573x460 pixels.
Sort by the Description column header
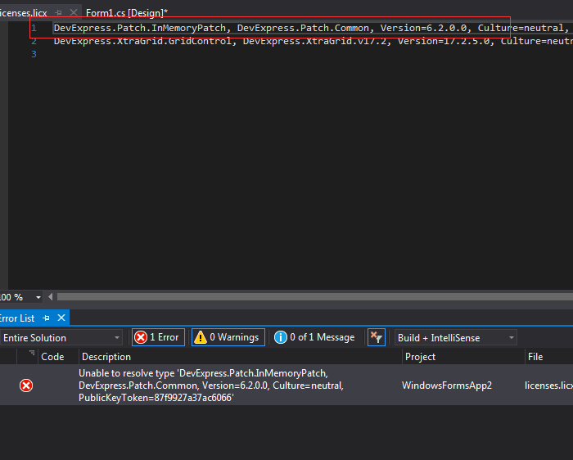241,357
